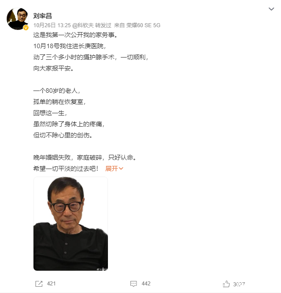
Task: Open the username 刘家昌 link
Action: click(x=42, y=16)
